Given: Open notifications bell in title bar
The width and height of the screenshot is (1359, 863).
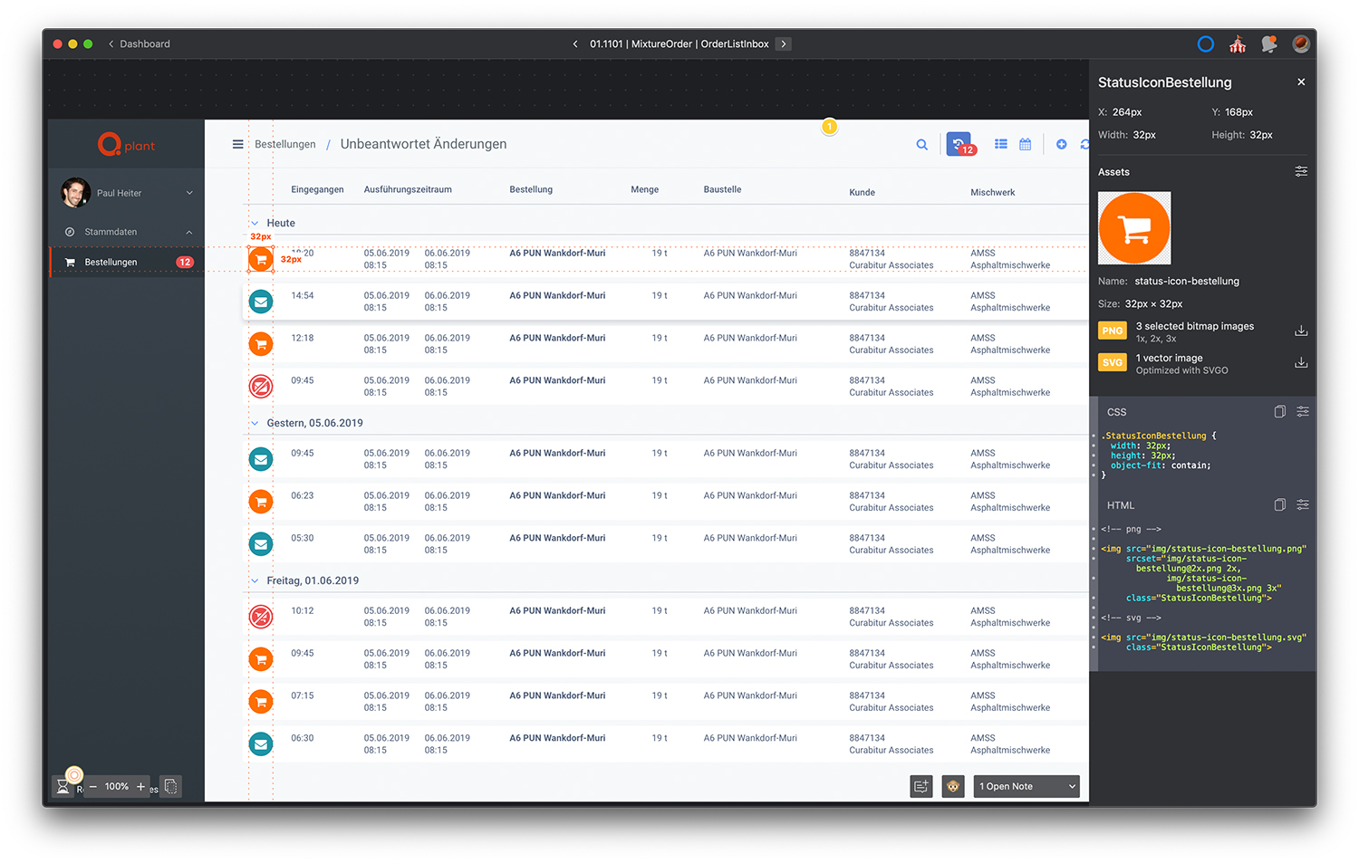Looking at the screenshot, I should [x=1269, y=43].
